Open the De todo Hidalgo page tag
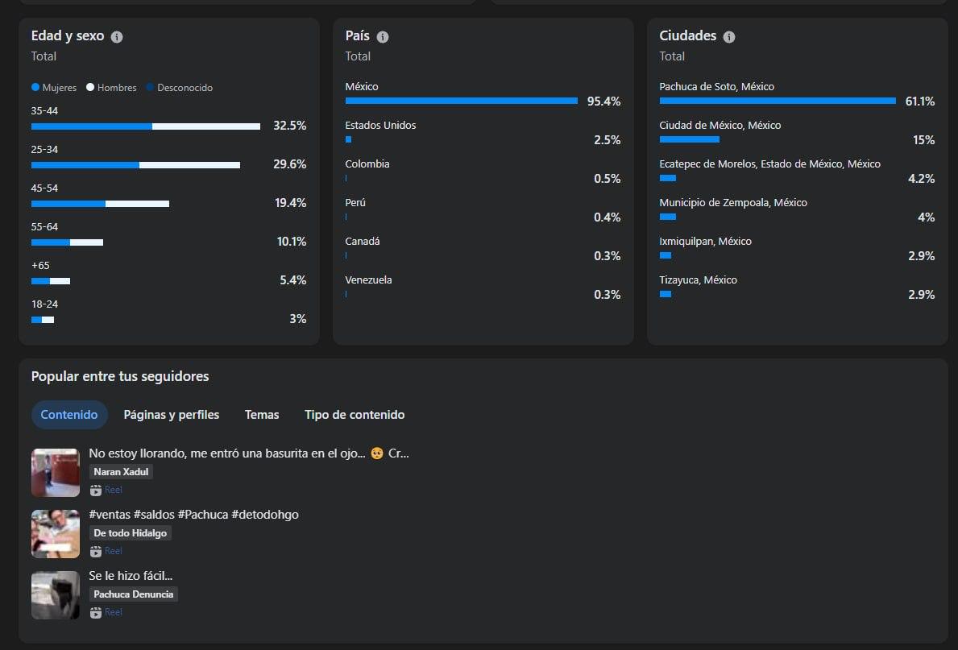 (x=130, y=533)
